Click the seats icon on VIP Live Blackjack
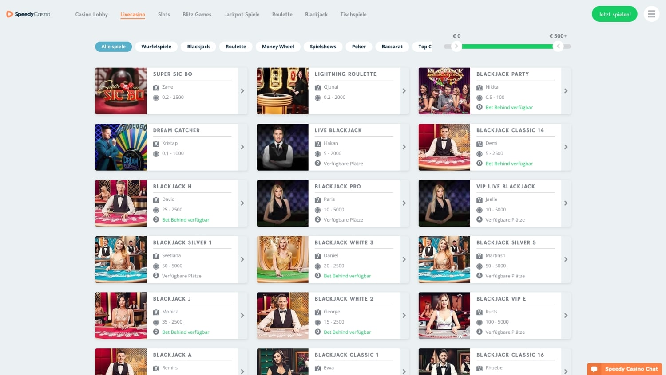 coord(479,220)
